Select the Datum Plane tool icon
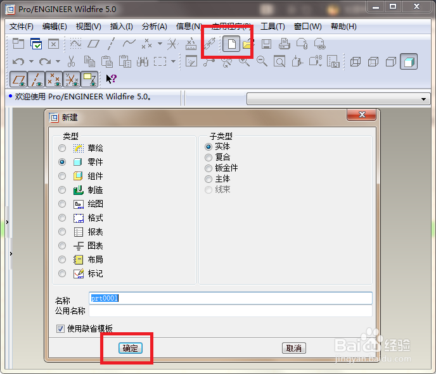The image size is (436, 374). (93, 44)
